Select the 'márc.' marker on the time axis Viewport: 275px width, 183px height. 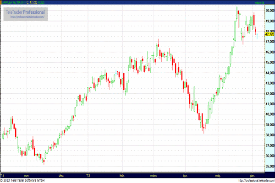pos(154,175)
